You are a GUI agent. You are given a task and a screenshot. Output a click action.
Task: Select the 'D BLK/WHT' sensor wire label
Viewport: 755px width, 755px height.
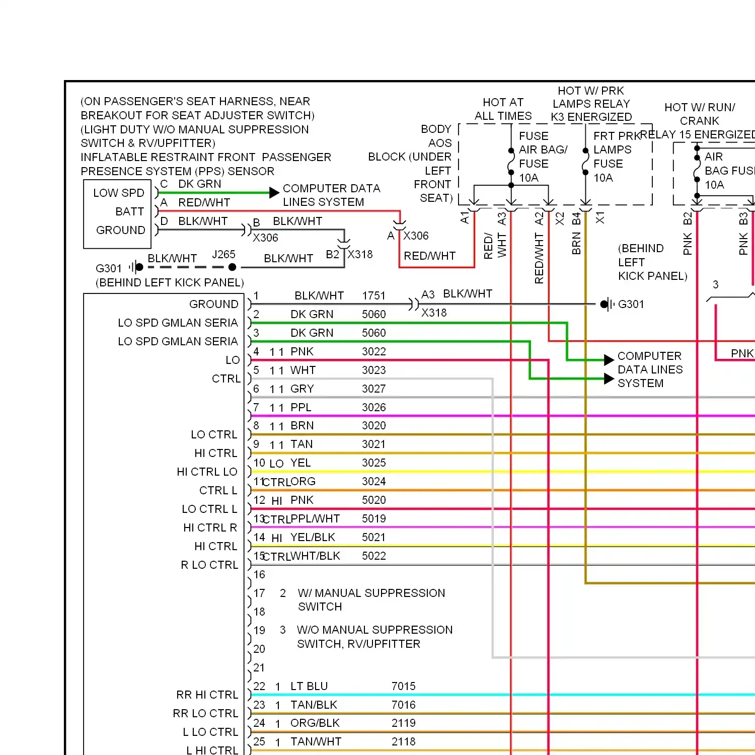pyautogui.click(x=194, y=221)
